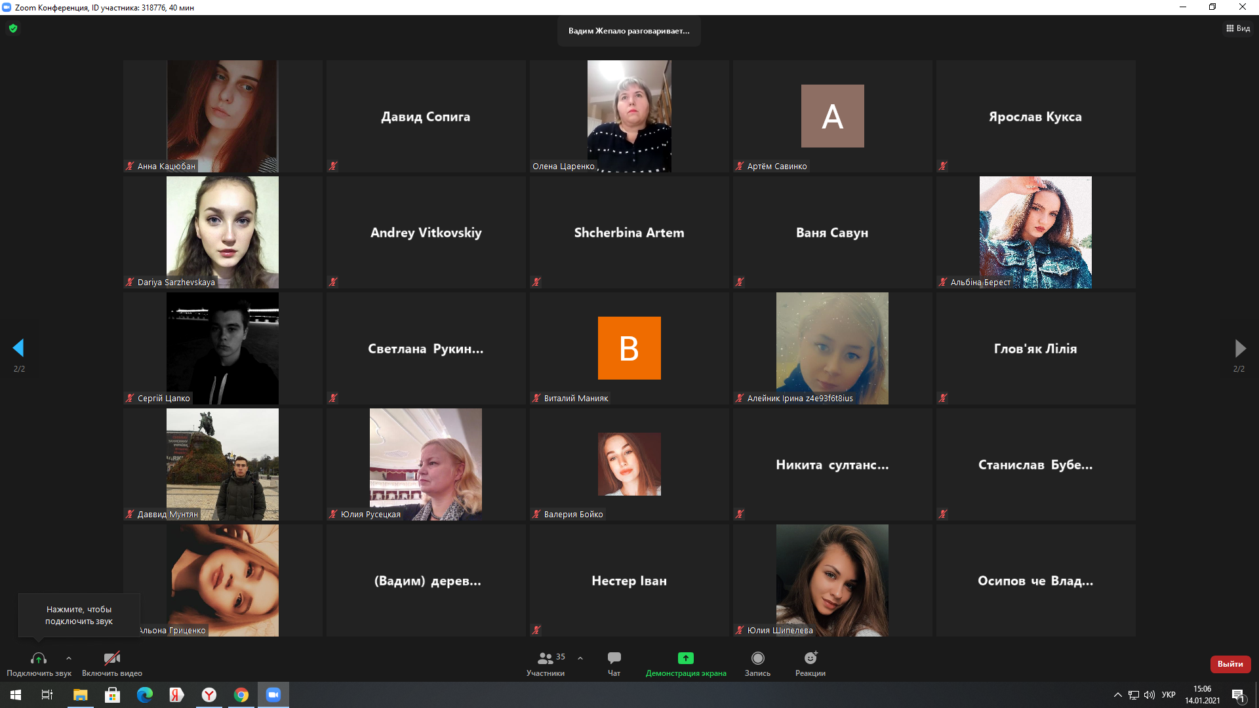Select the Артём Савинко avatar tile
This screenshot has width=1259, height=708.
pos(832,116)
